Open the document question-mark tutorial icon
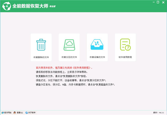 (x=125, y=45)
